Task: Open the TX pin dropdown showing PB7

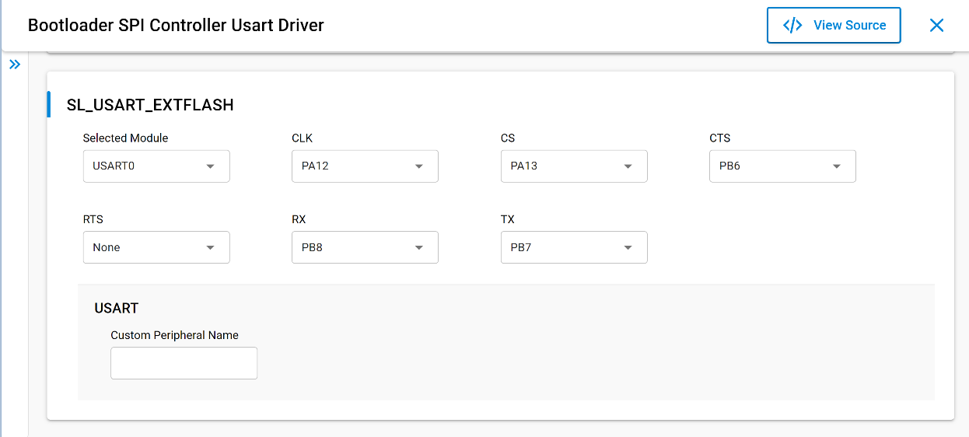Action: tap(574, 247)
